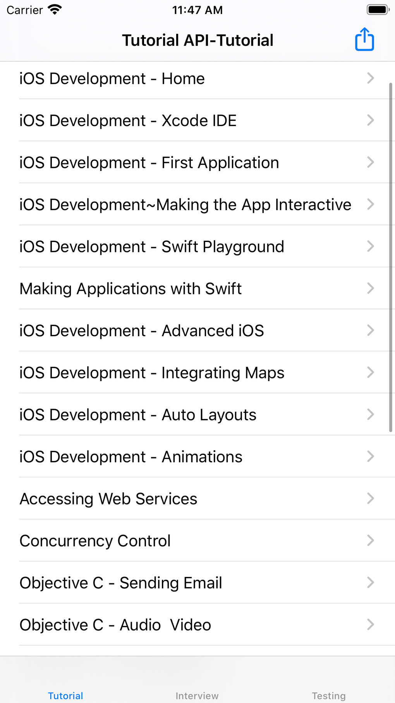Tap the share icon in navigation bar
This screenshot has height=703, width=395.
tap(364, 40)
